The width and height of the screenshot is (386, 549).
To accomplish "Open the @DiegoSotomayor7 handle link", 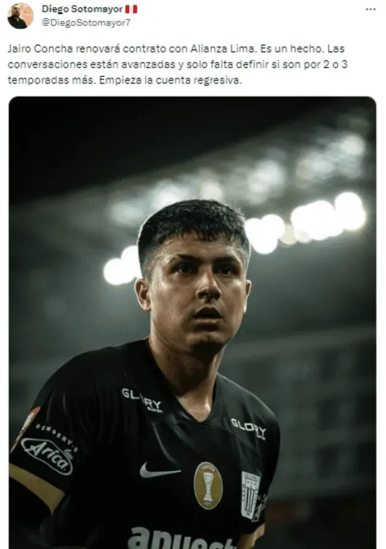I will point(86,23).
